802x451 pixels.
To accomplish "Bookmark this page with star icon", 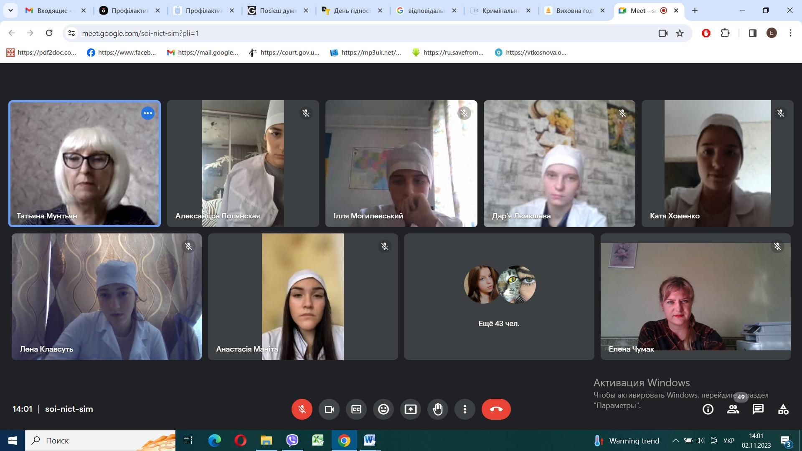I will [680, 33].
